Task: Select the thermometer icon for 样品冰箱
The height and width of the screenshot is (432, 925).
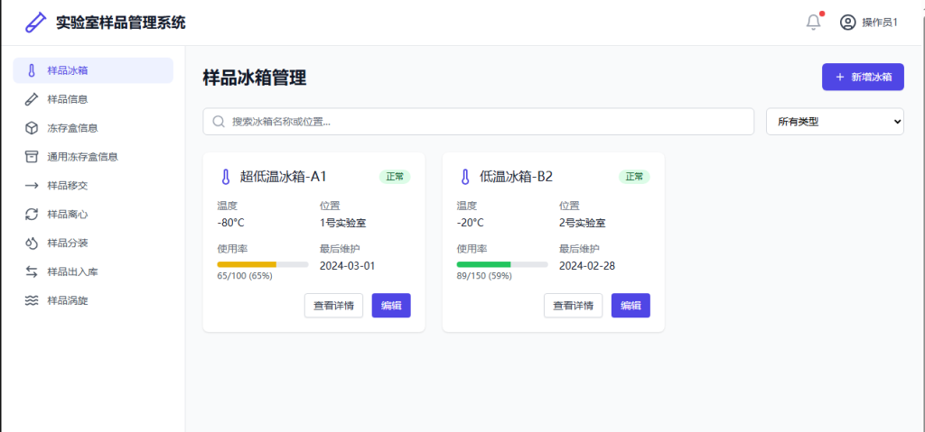Action: (32, 70)
